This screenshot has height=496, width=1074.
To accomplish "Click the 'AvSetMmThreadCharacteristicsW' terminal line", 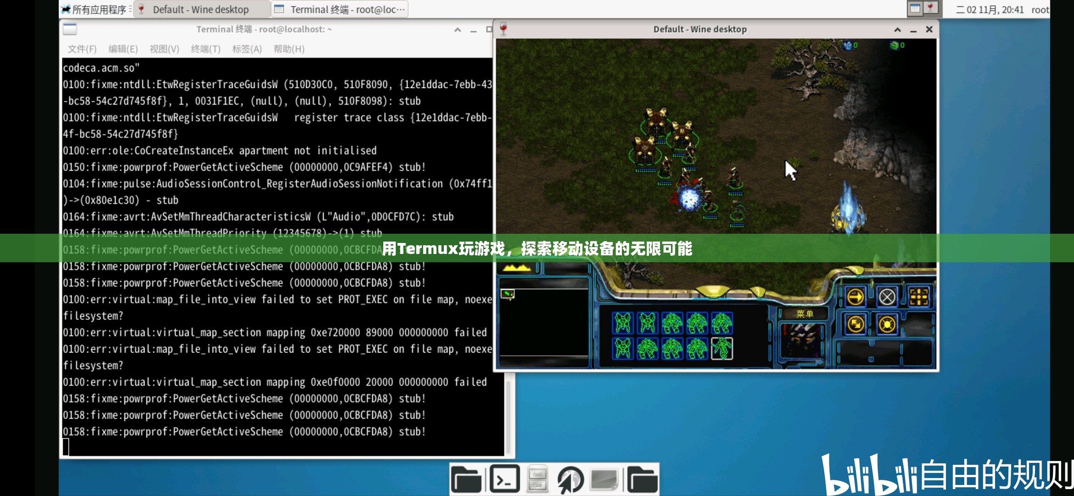I will [x=258, y=217].
